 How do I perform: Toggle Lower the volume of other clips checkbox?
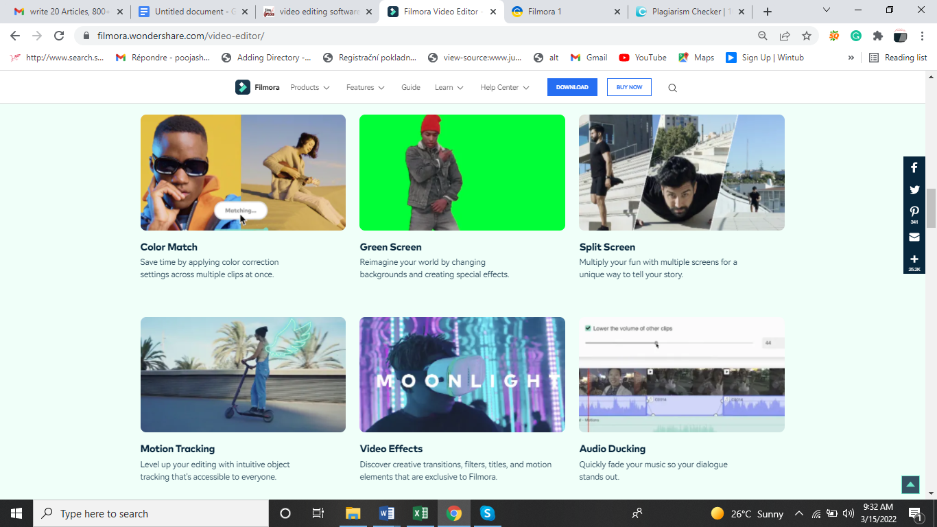588,329
